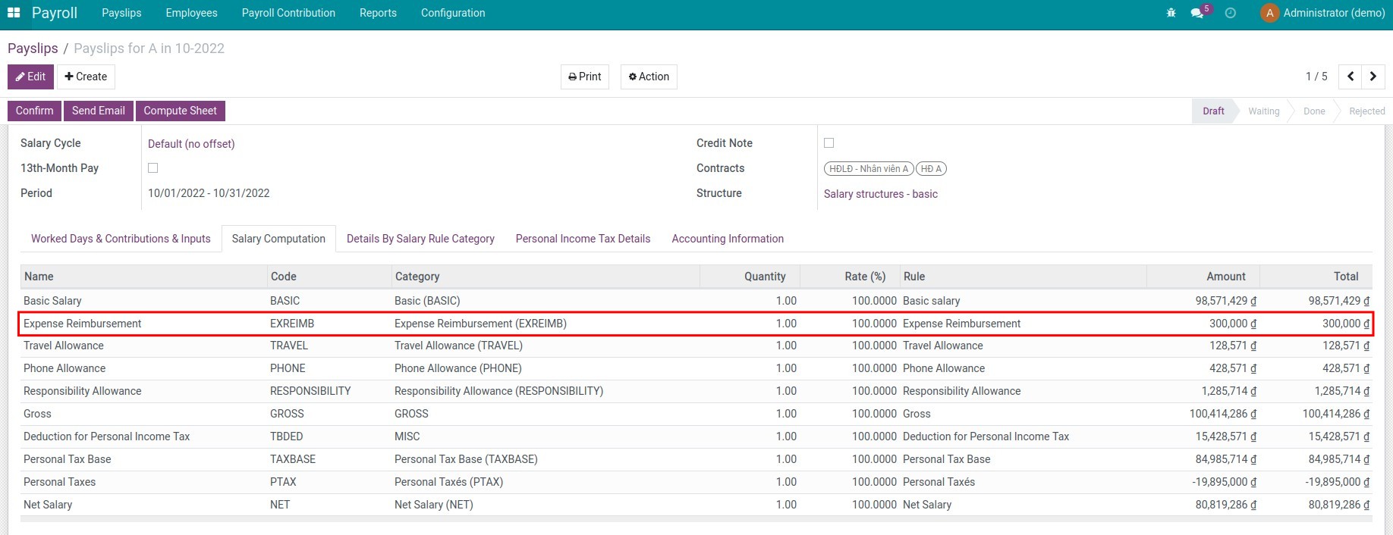Screen dimensions: 1393x535
Task: Select the Salary Computation tab
Action: click(x=278, y=239)
